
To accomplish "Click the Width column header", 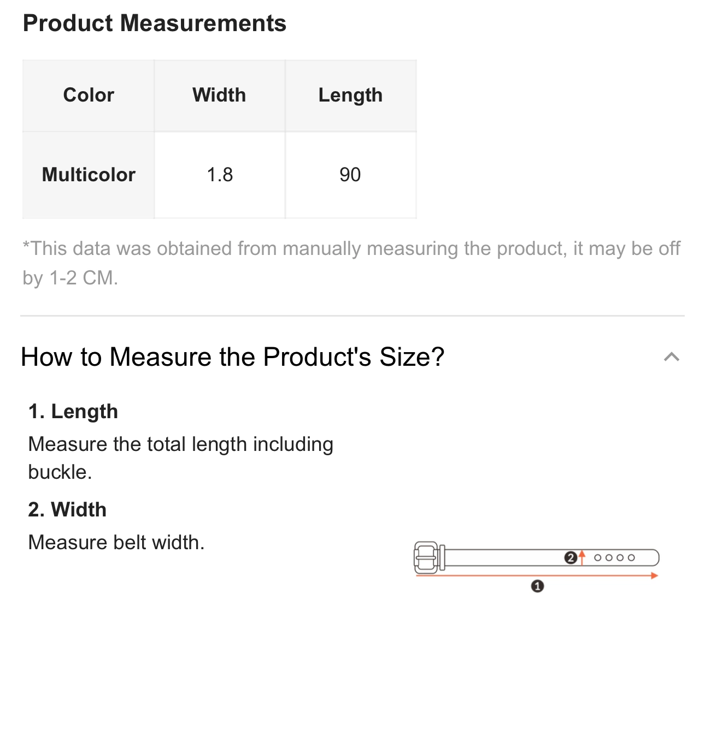I will tap(220, 96).
